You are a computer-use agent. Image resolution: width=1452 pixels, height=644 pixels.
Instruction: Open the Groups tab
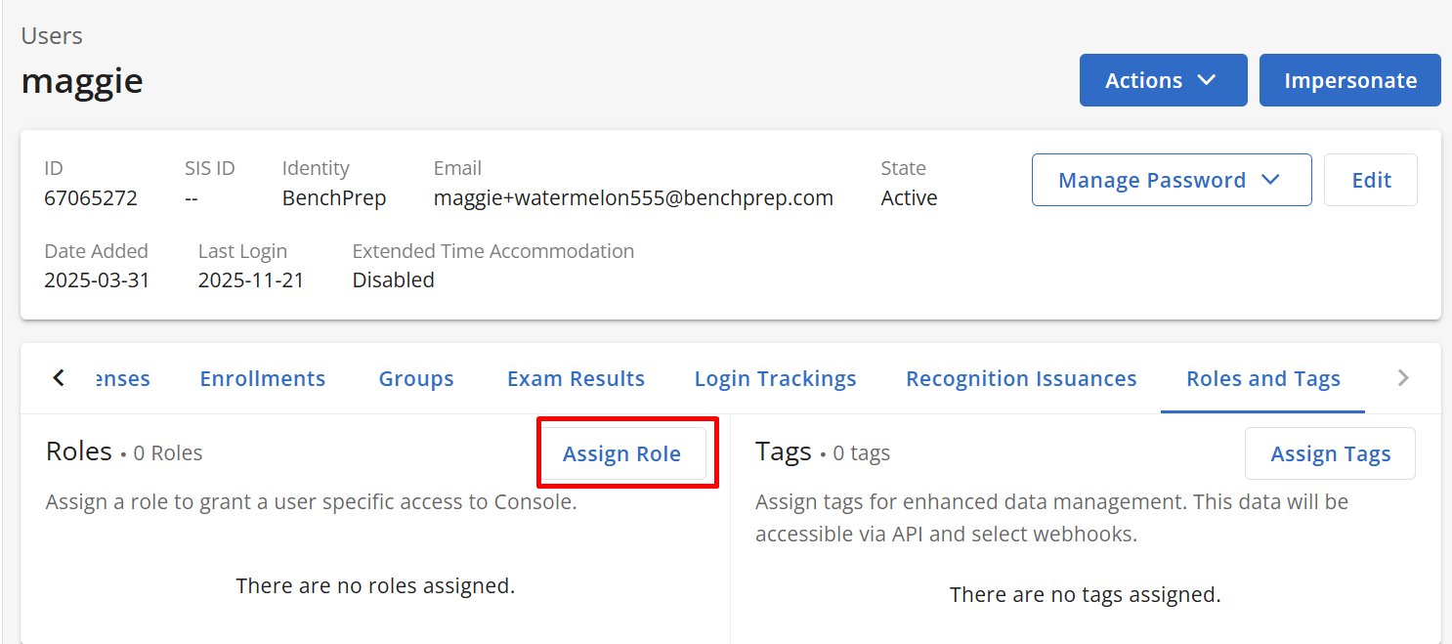click(x=416, y=378)
